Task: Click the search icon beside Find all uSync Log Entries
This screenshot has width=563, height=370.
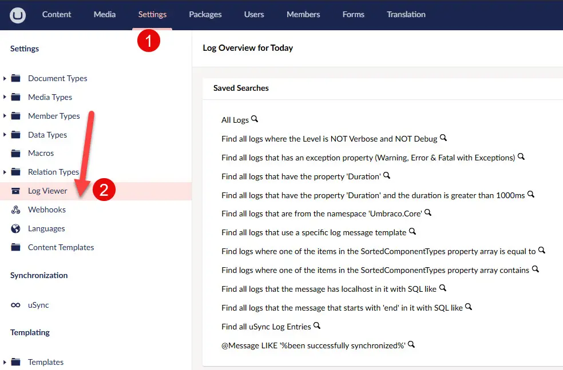Action: point(316,325)
